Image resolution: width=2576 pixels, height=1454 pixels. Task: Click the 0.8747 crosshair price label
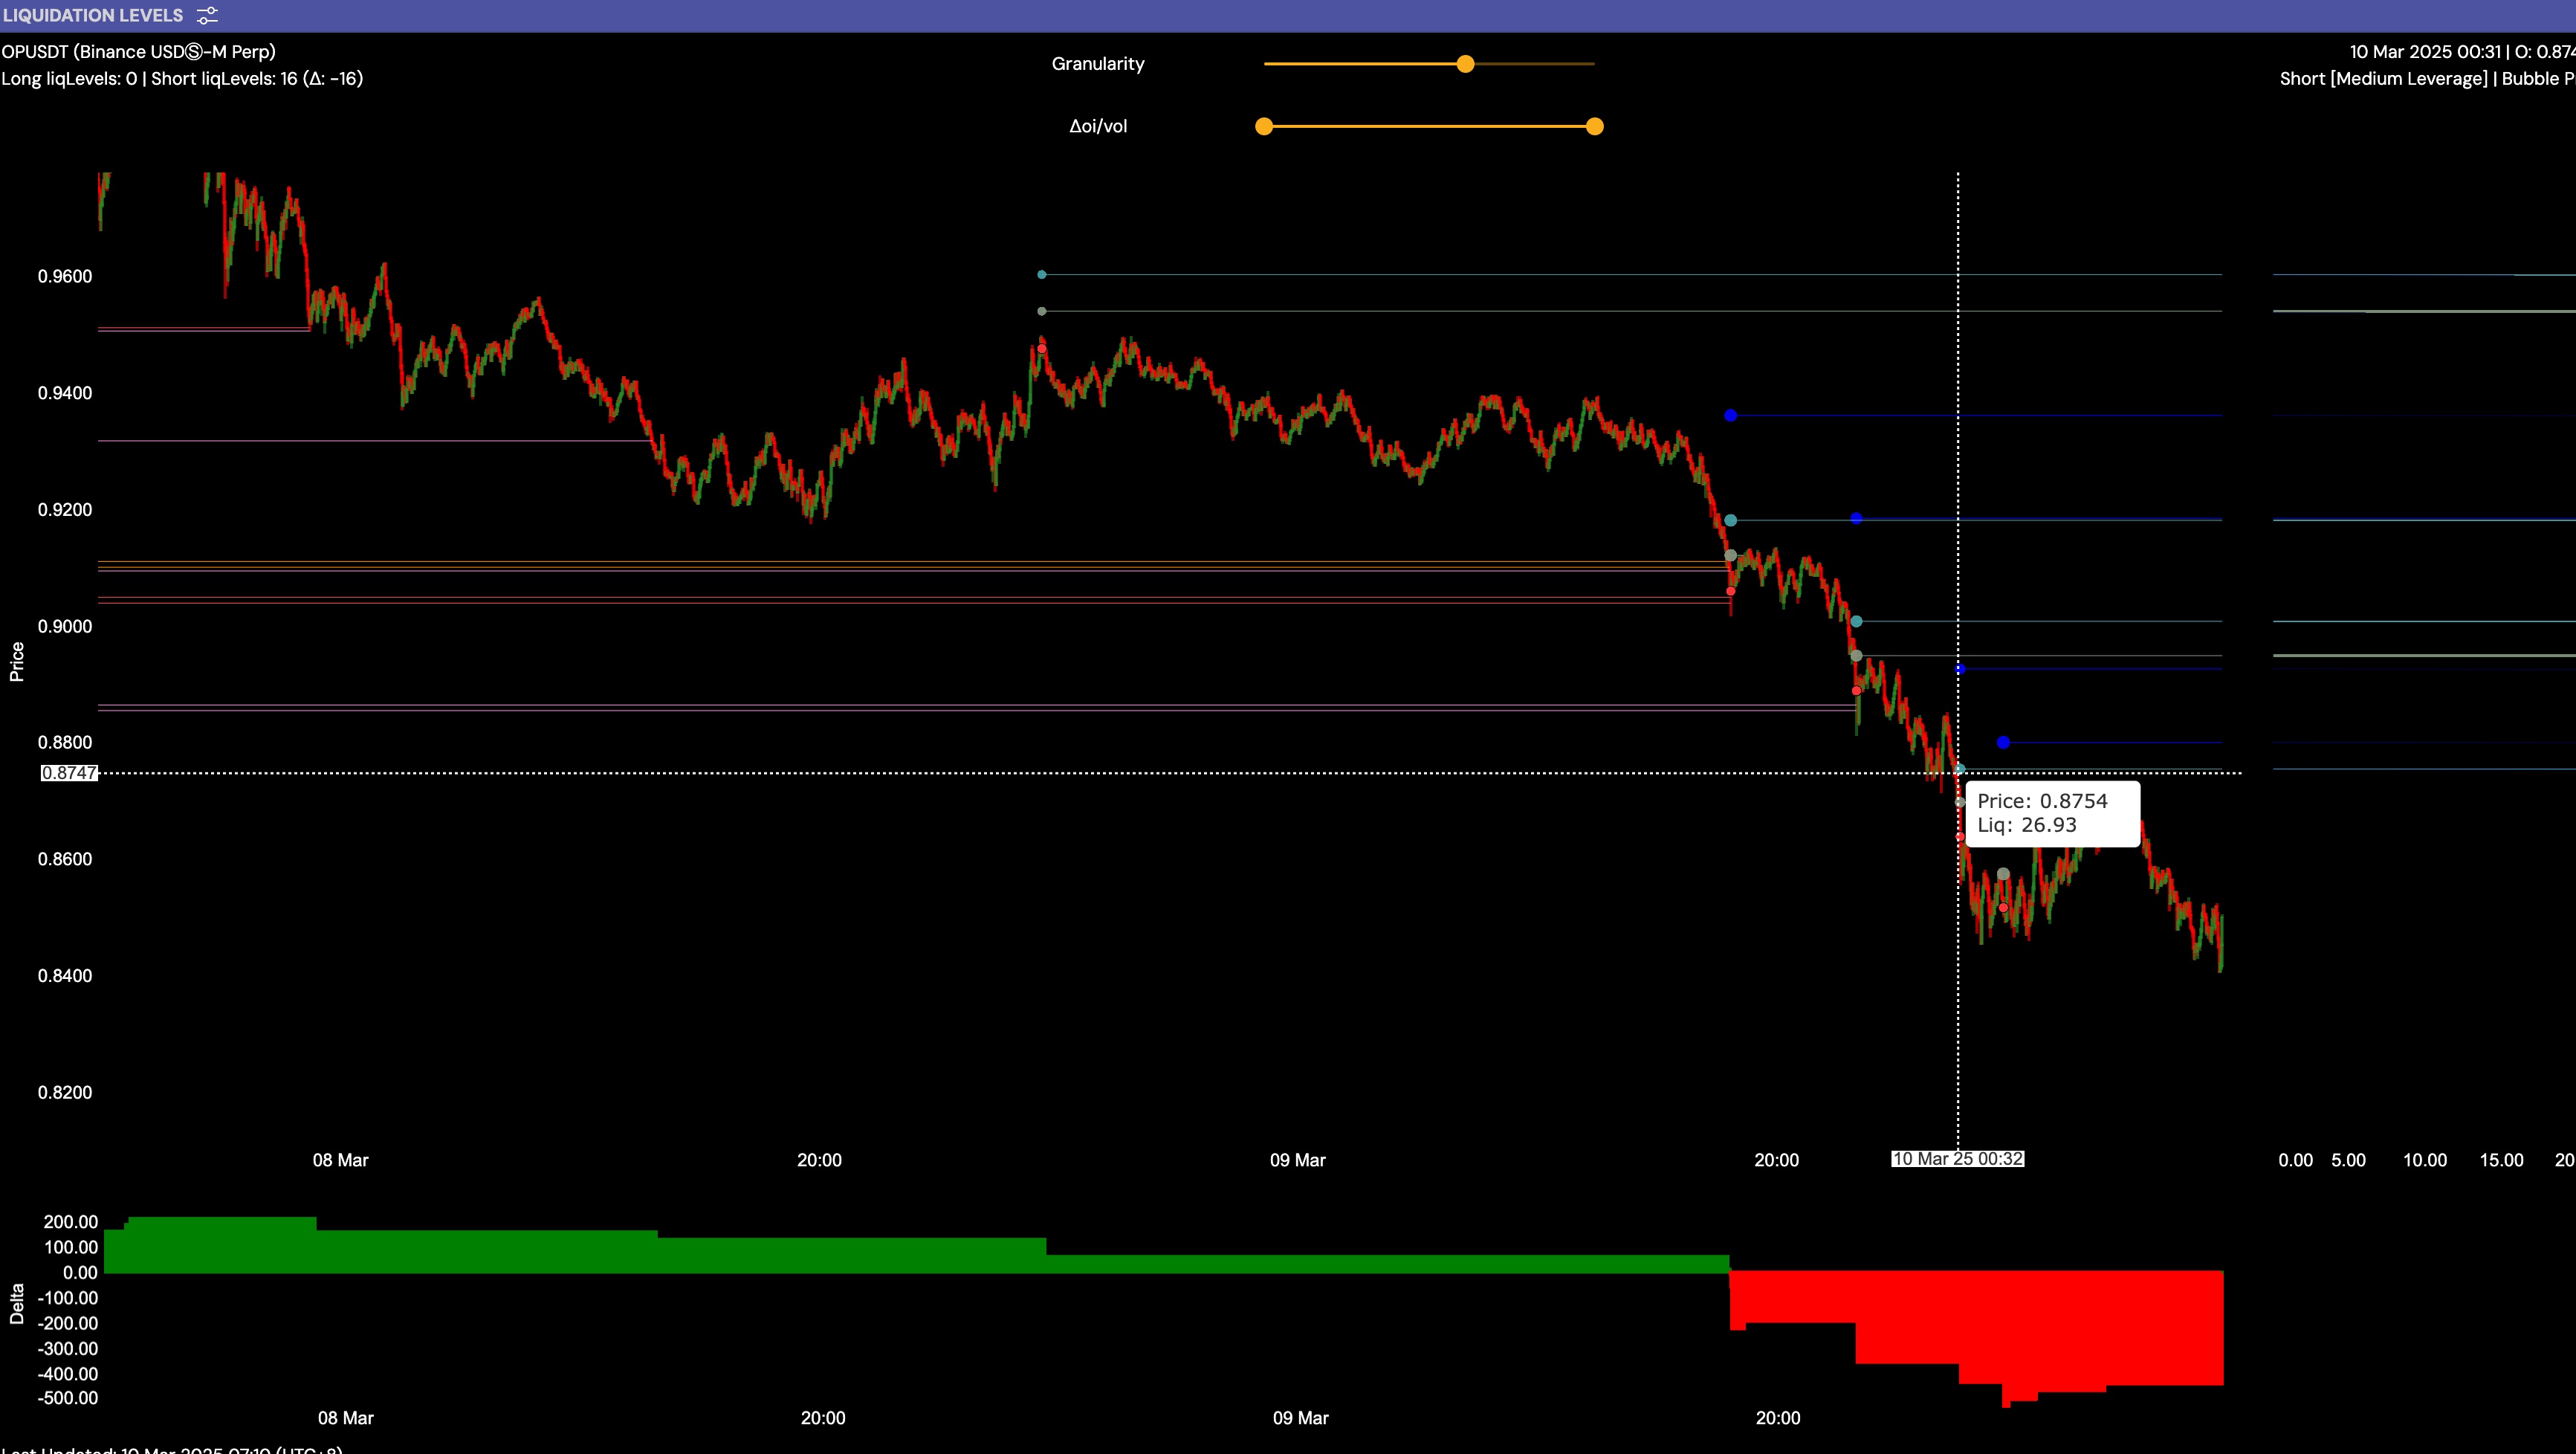pyautogui.click(x=69, y=773)
